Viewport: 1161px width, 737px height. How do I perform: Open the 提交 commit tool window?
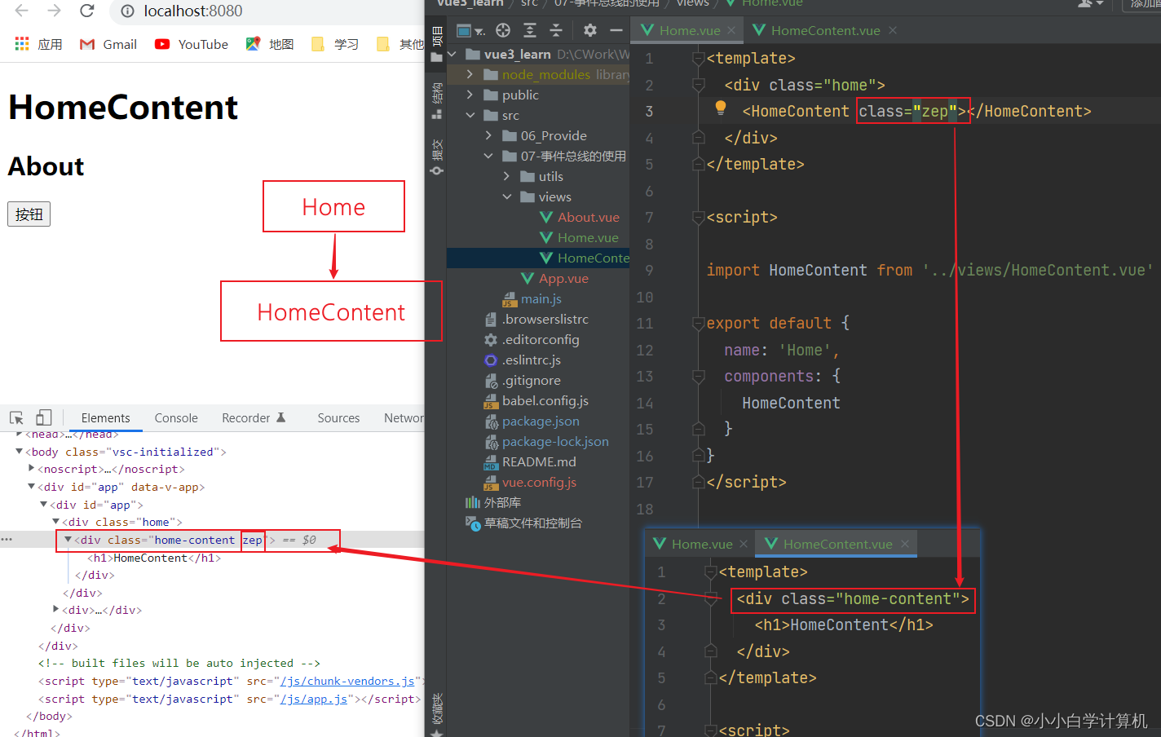pos(437,157)
